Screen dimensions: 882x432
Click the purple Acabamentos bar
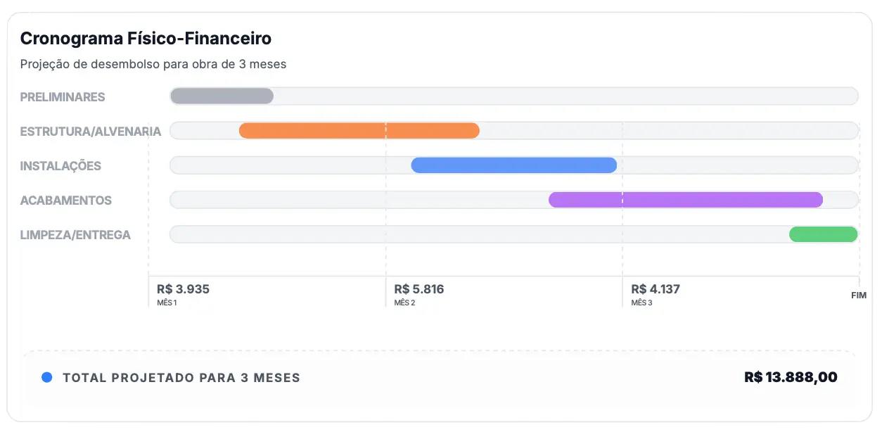click(685, 200)
